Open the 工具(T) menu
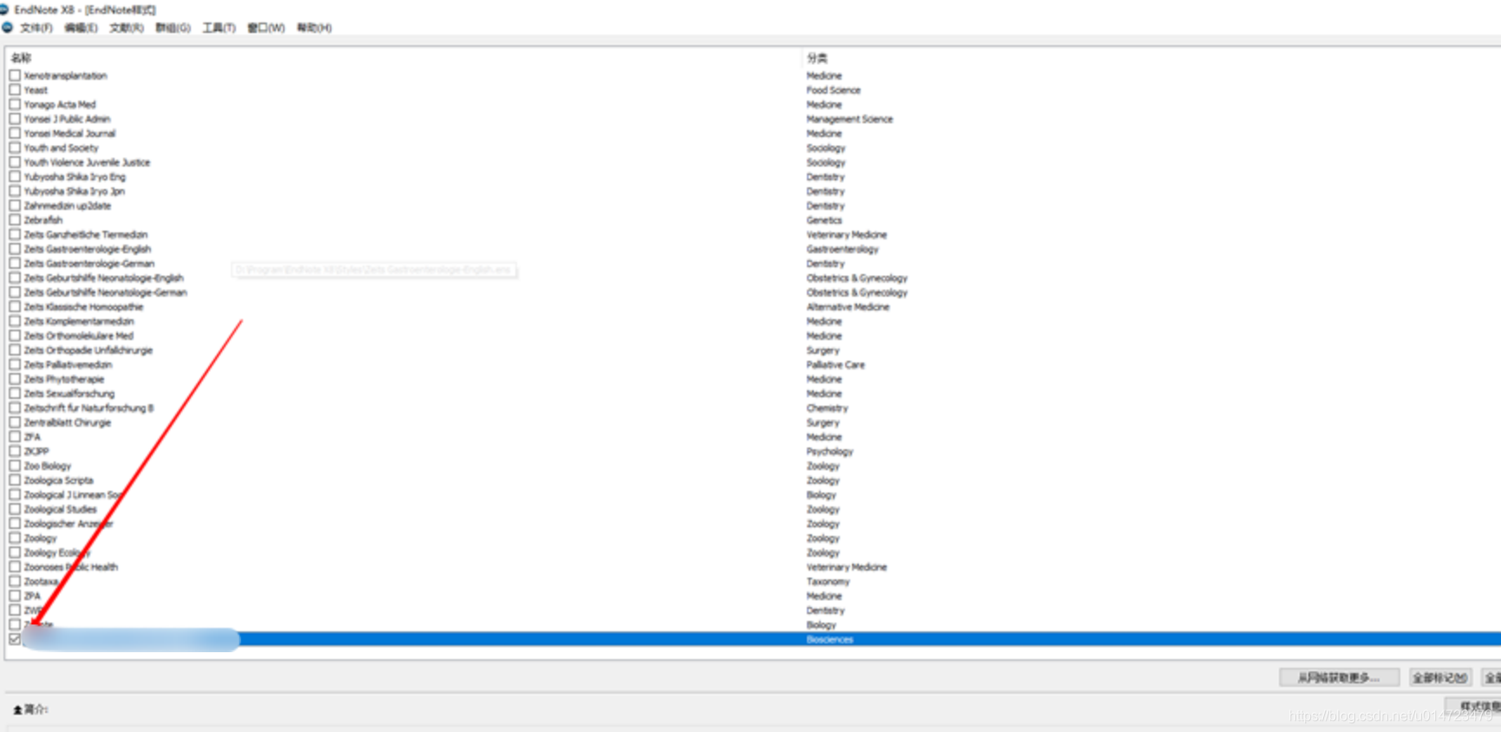The height and width of the screenshot is (732, 1501). coord(219,28)
